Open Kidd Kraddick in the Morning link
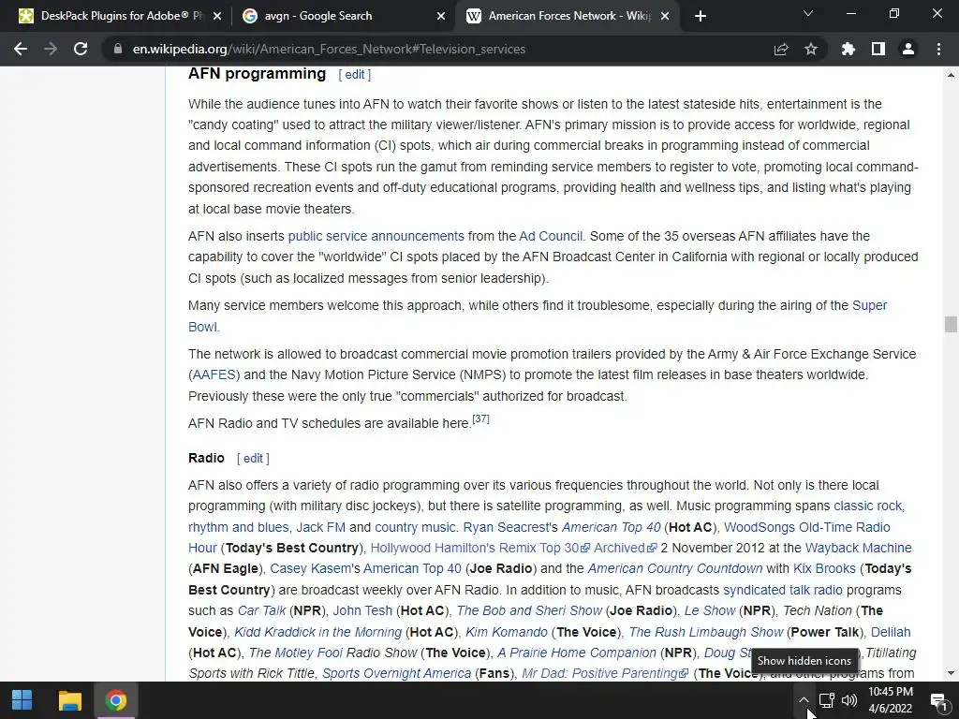Viewport: 959px width, 719px height. point(318,632)
